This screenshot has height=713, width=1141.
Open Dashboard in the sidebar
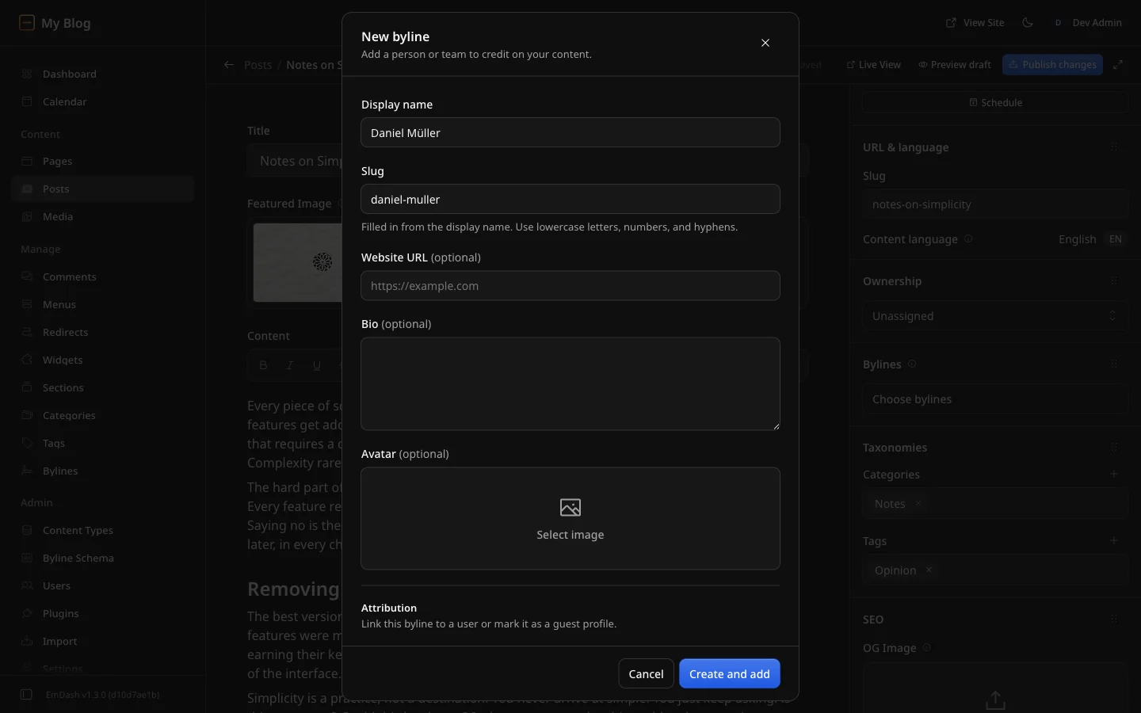pos(103,74)
